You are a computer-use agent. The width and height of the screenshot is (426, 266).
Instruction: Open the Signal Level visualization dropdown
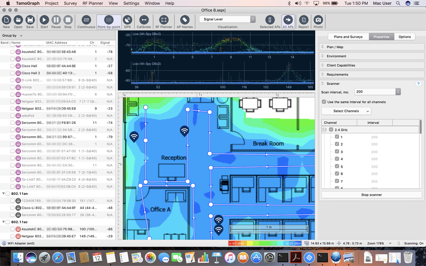(x=227, y=19)
